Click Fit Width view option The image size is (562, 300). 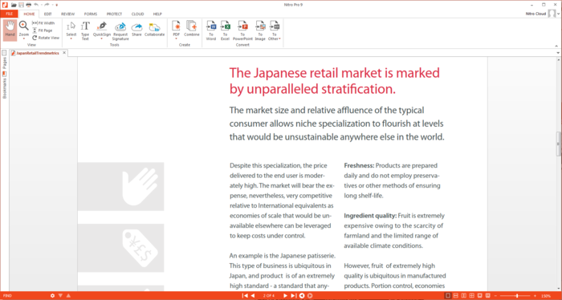coord(43,23)
